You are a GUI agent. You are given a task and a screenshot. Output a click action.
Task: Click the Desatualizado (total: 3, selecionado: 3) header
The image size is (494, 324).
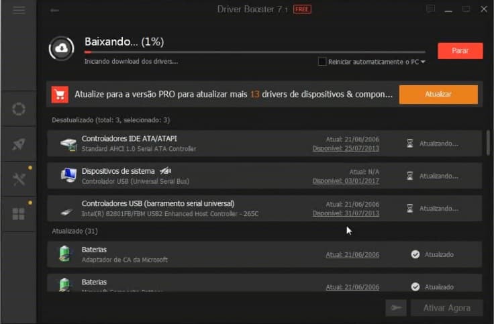pyautogui.click(x=111, y=120)
